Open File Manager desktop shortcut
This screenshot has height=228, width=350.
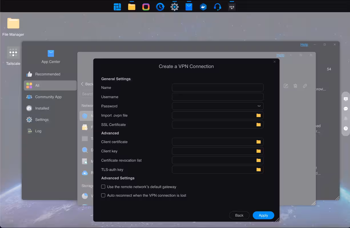coord(13,27)
